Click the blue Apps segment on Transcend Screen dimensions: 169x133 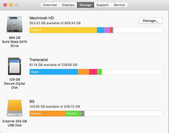(54, 72)
